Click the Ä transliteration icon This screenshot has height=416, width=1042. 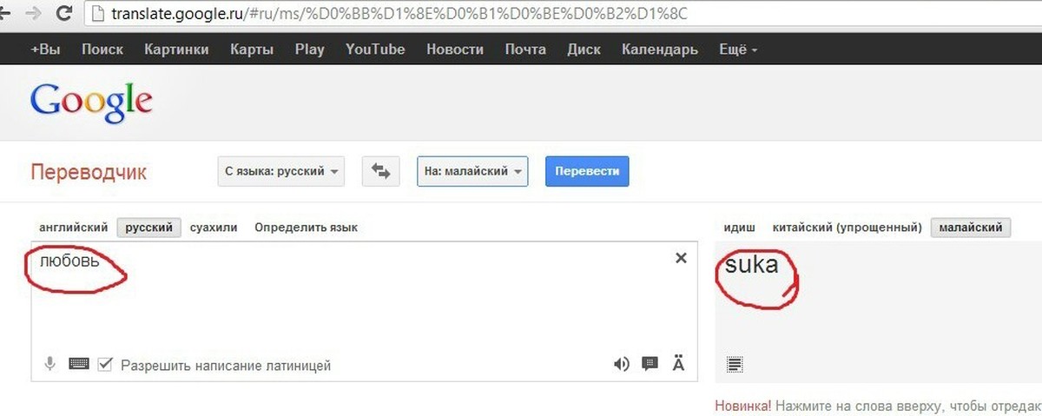(x=678, y=365)
